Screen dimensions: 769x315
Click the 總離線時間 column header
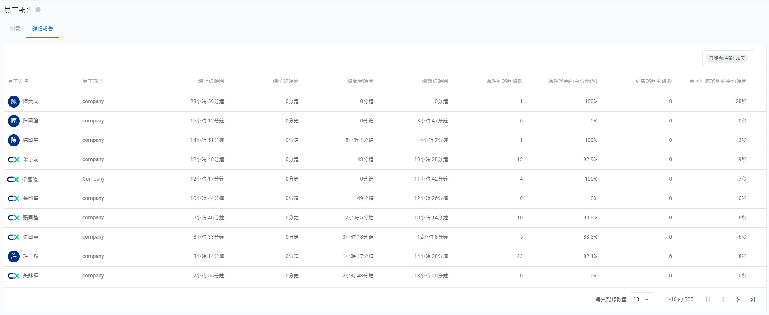[435, 81]
